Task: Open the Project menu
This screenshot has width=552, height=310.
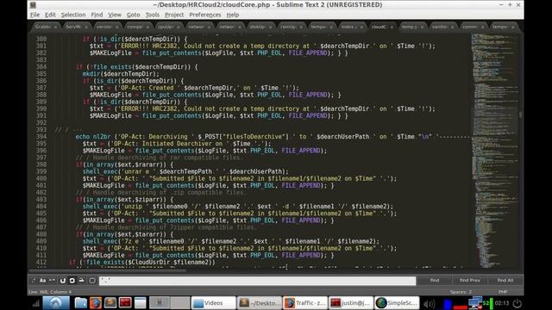Action: [x=174, y=15]
